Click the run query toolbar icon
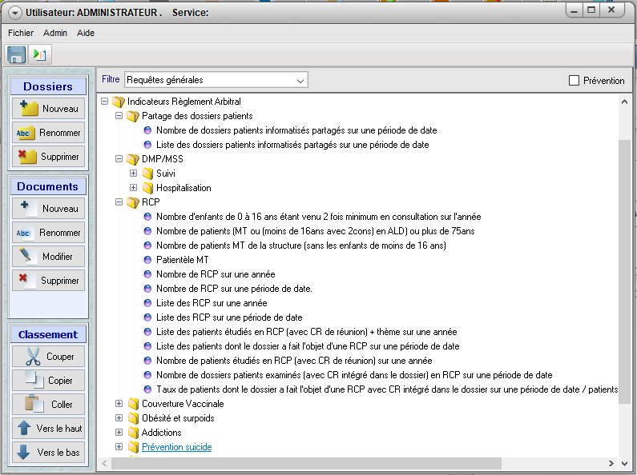Image resolution: width=637 pixels, height=475 pixels. [40, 54]
